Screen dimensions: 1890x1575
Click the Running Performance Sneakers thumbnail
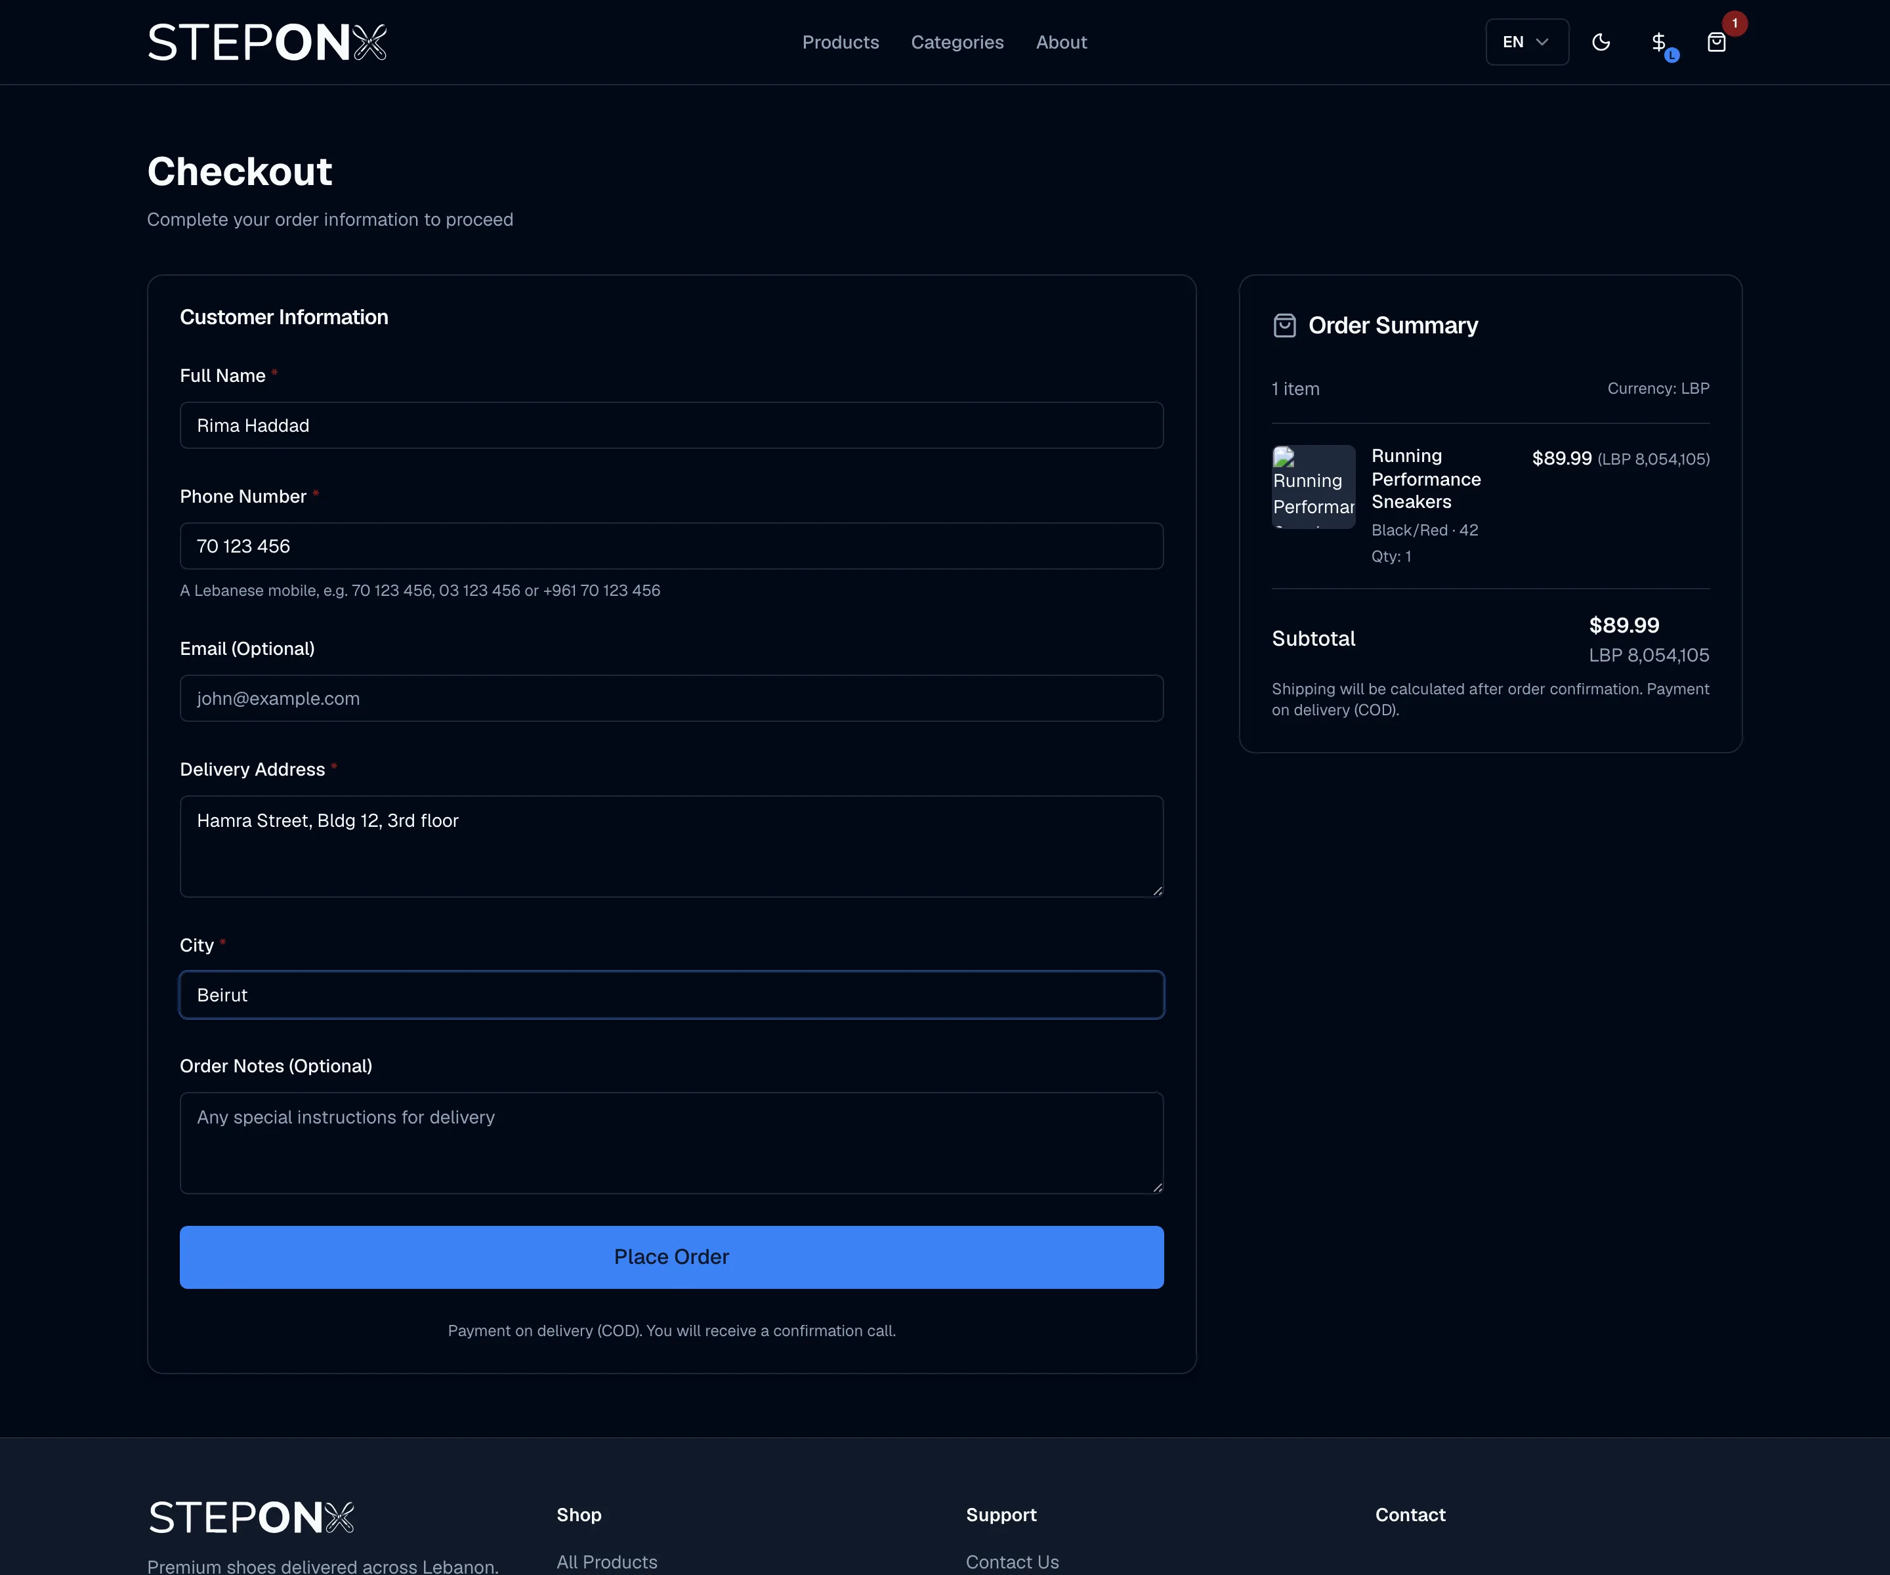pyautogui.click(x=1313, y=486)
